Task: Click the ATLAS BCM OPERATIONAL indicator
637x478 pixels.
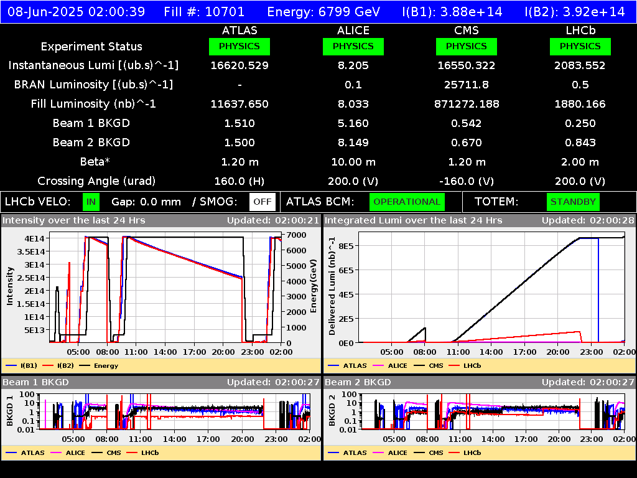Action: point(407,202)
